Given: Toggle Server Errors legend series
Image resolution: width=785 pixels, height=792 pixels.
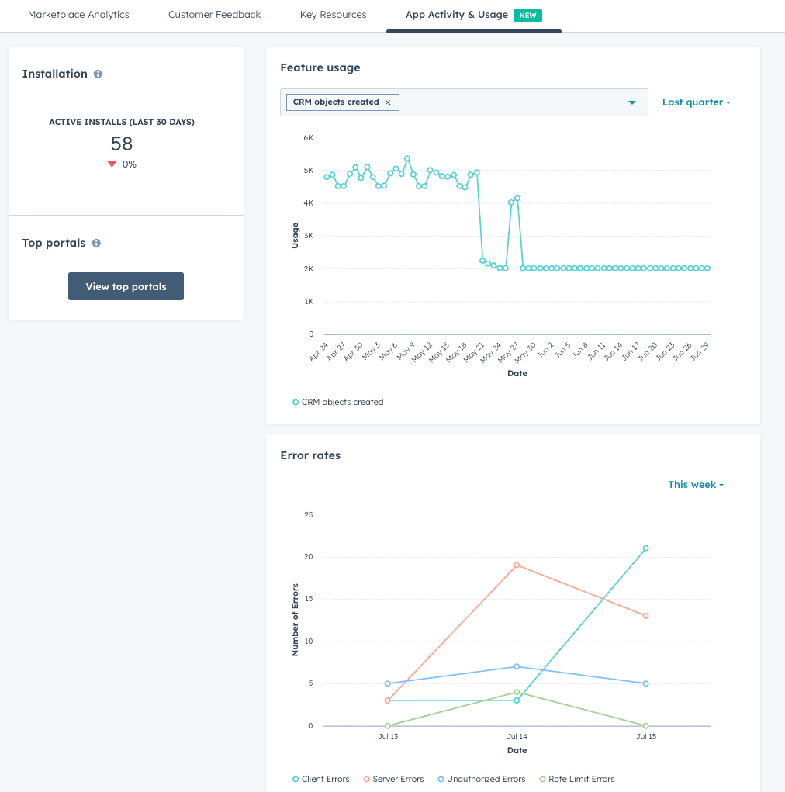Looking at the screenshot, I should point(393,779).
